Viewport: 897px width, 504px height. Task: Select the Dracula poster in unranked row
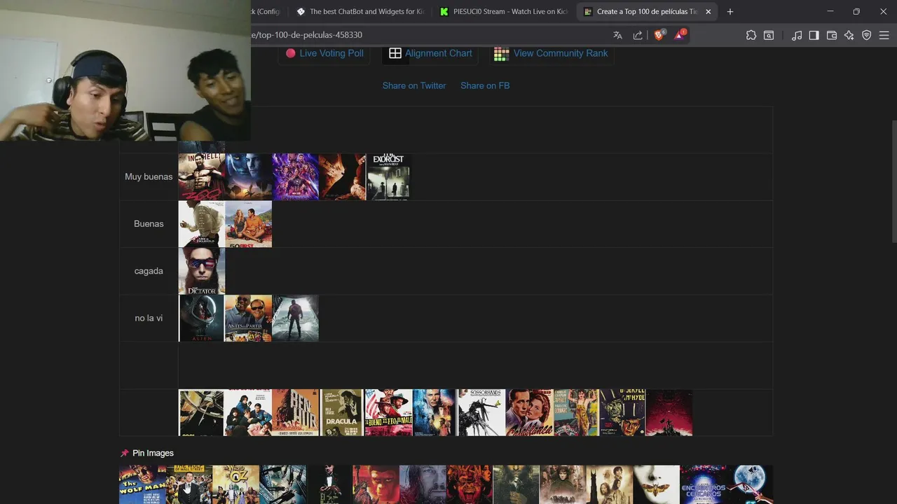point(341,413)
